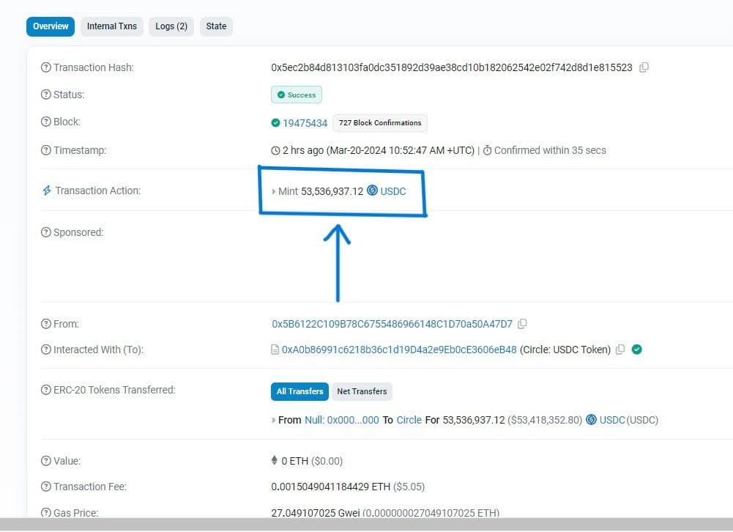Click the help icon beside Gas Price
Image resolution: width=733 pixels, height=532 pixels.
click(x=45, y=513)
